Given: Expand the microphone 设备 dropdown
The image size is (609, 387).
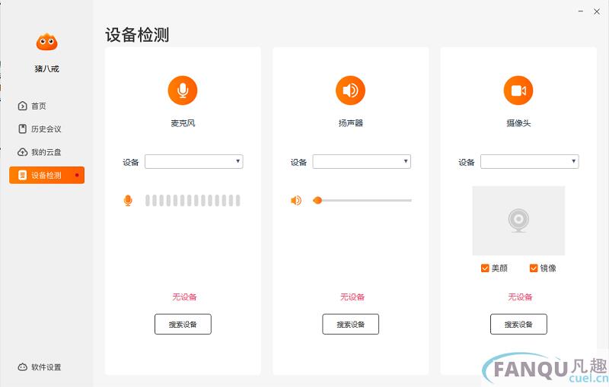Looking at the screenshot, I should coord(194,162).
